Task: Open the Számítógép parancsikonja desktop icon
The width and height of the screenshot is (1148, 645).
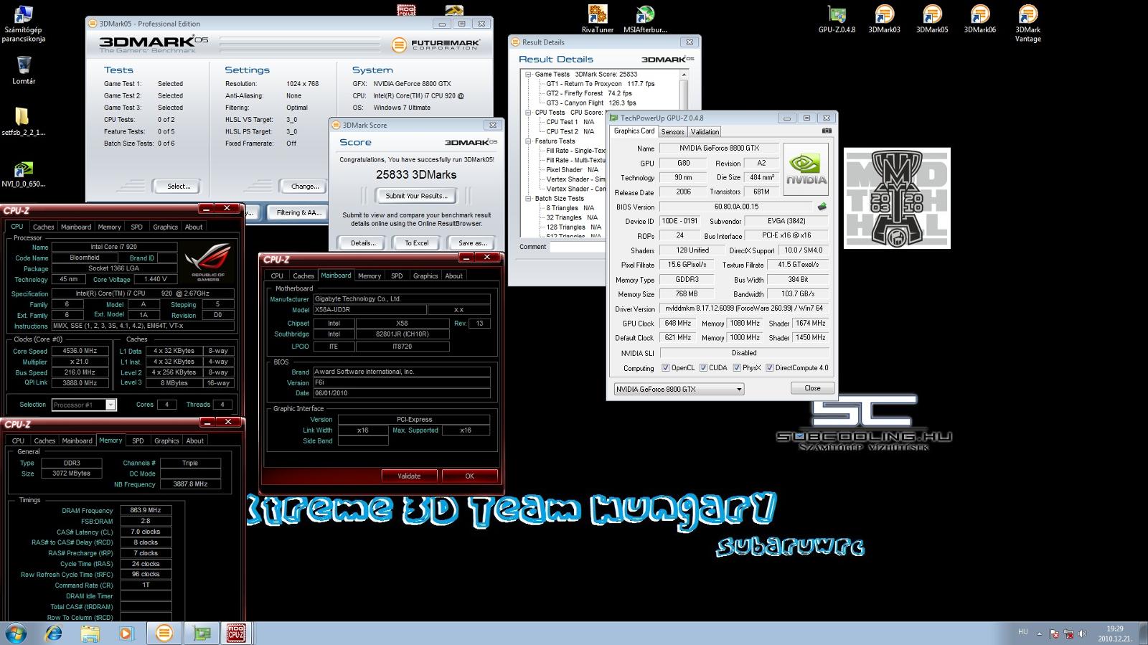Action: click(x=23, y=23)
